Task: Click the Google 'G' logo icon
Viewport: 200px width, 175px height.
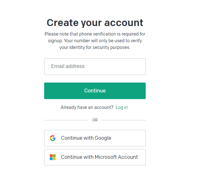Action: point(53,138)
